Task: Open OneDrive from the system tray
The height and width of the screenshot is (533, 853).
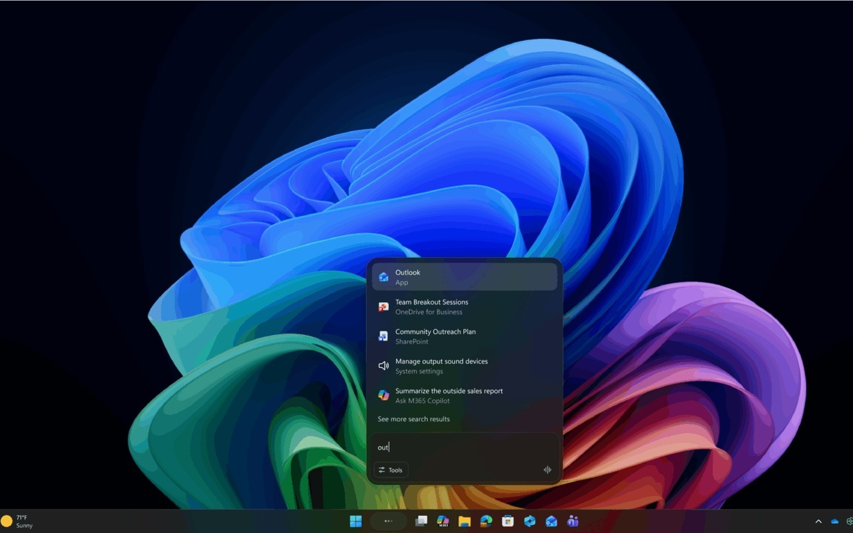Action: [x=835, y=521]
